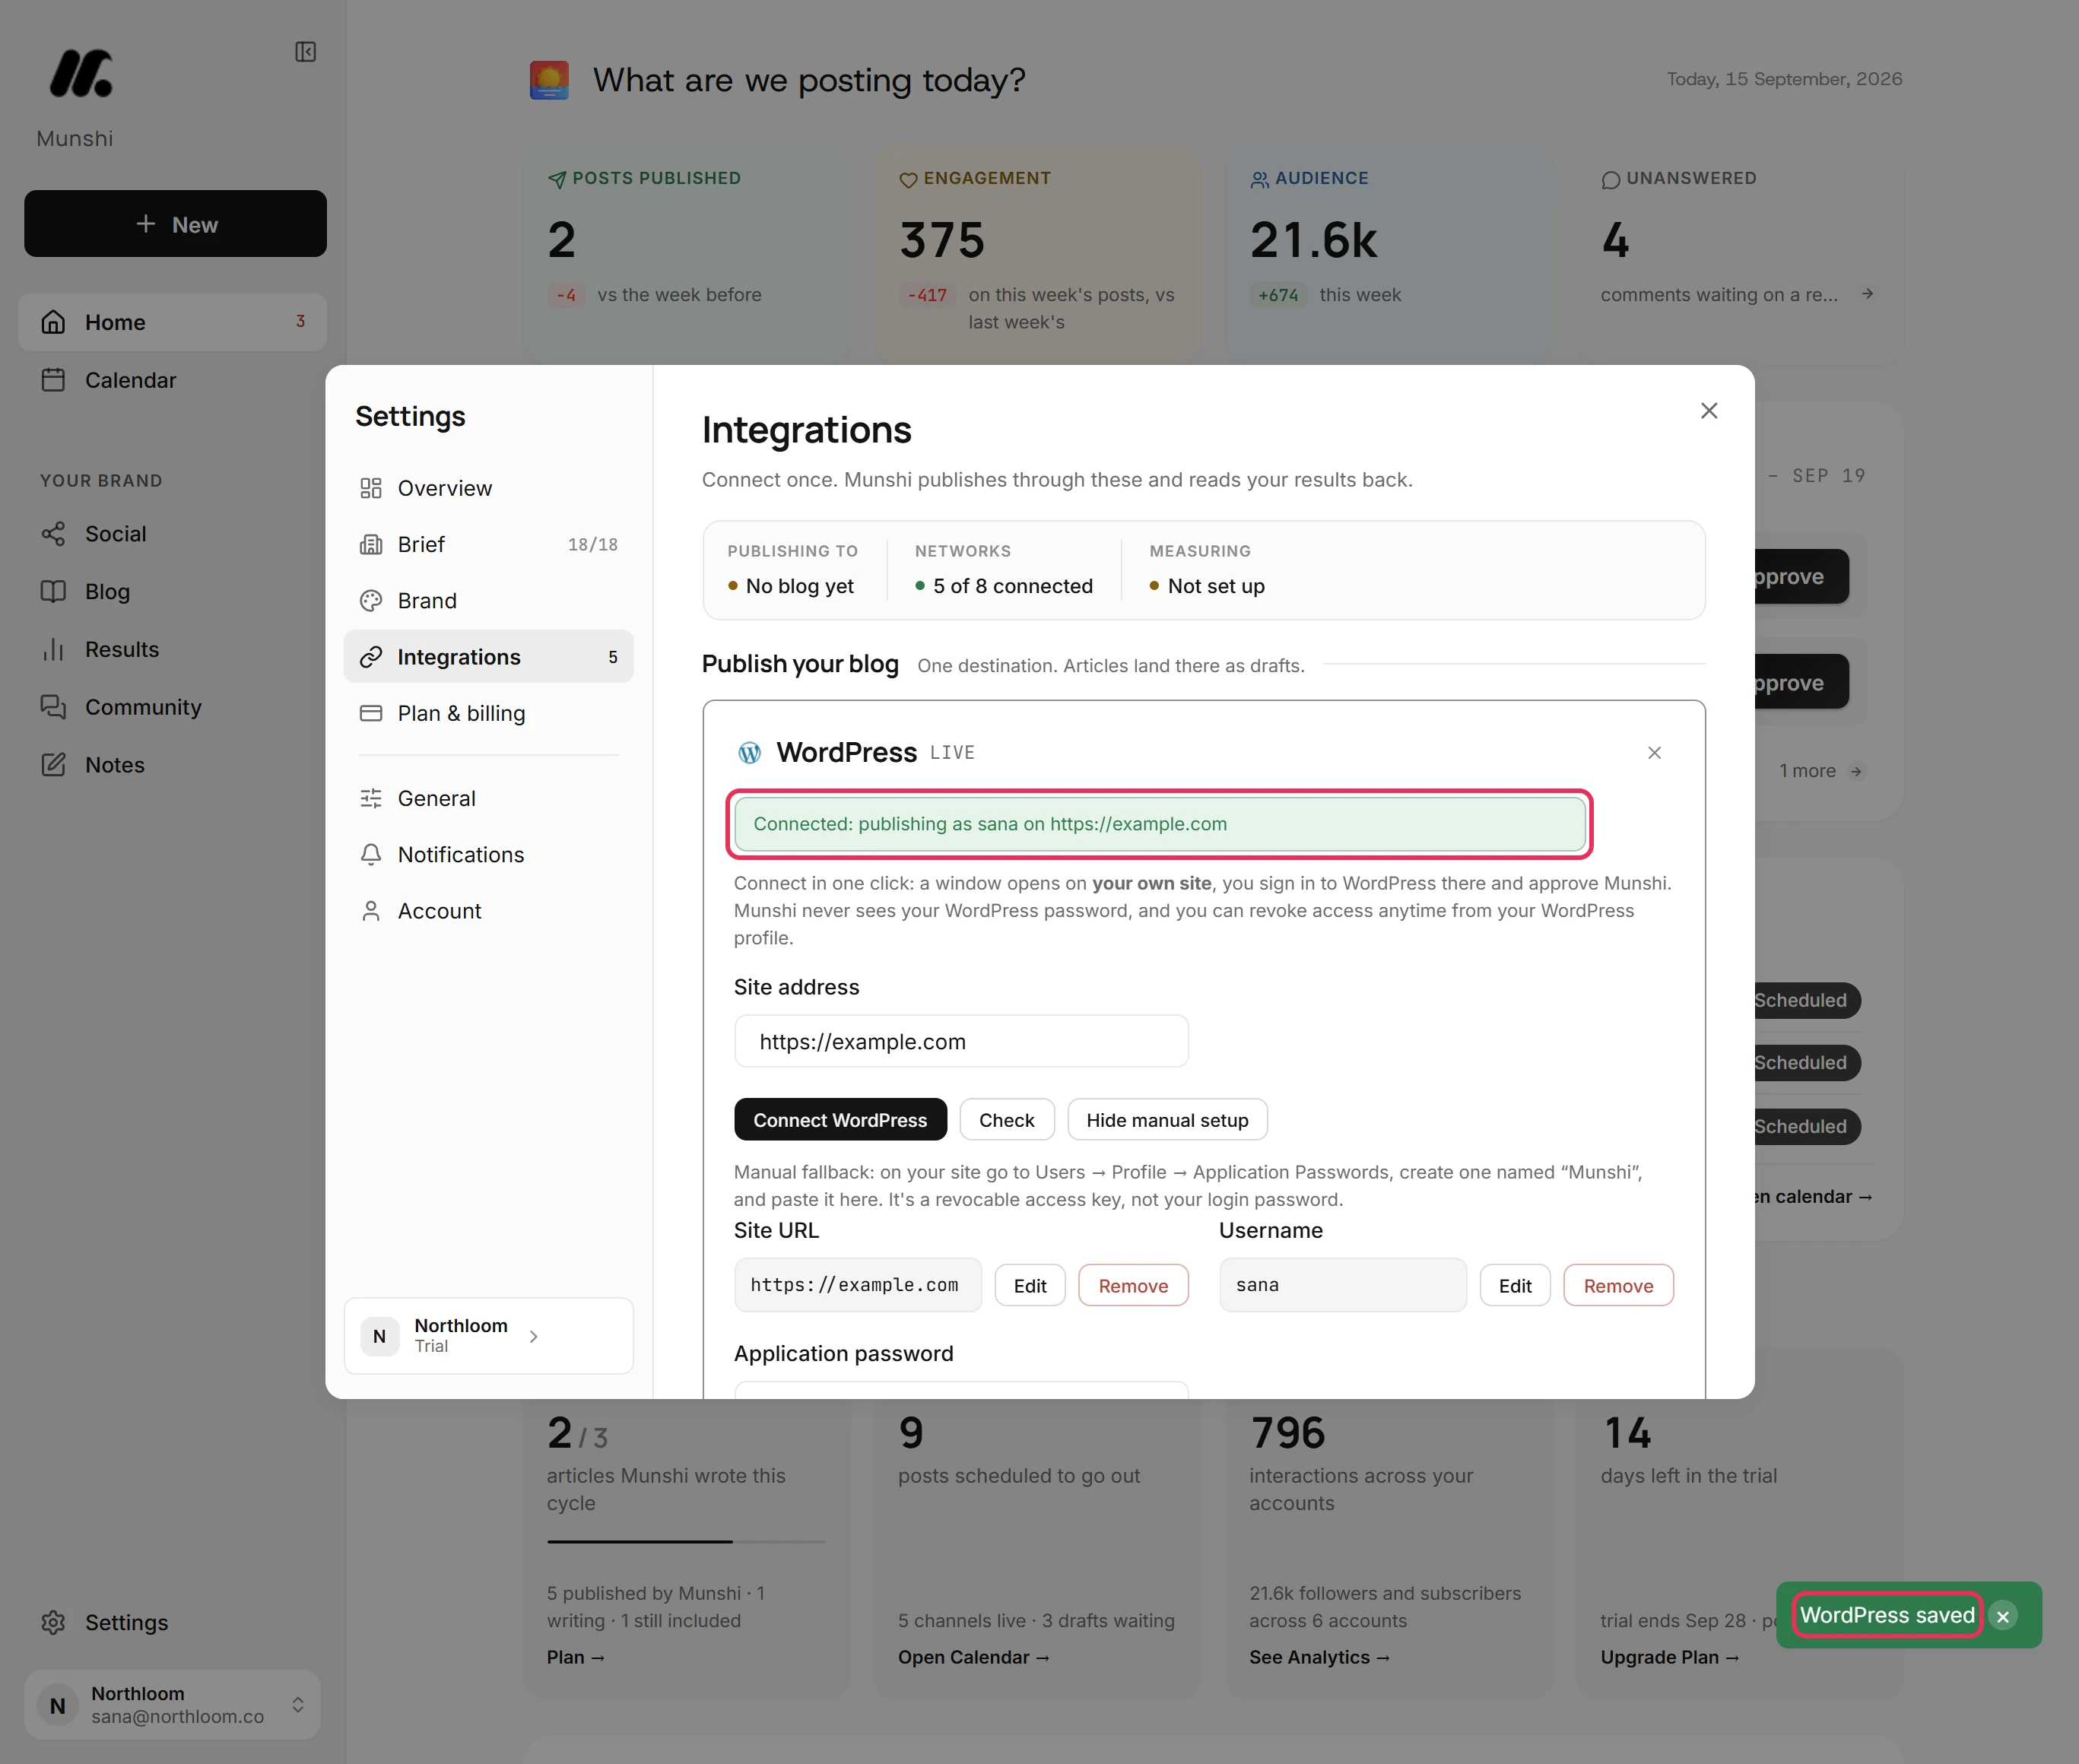The width and height of the screenshot is (2079, 1764).
Task: Open Notifications settings
Action: [488, 855]
